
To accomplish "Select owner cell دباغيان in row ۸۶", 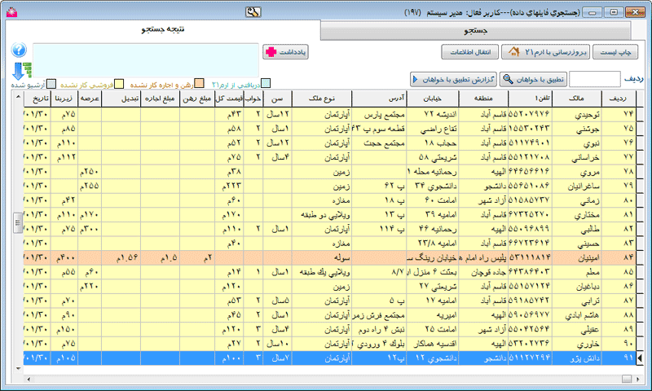I will [576, 286].
